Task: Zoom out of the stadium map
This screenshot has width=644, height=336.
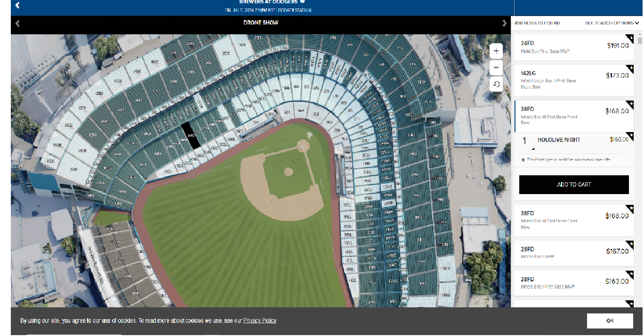Action: 496,68
